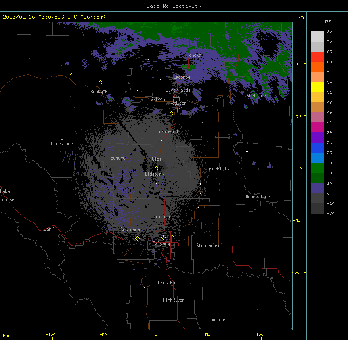The height and width of the screenshot is (340, 348).
Task: Click the 2023/08/16 05:07:13 UTC timestamp
Action: 40,17
